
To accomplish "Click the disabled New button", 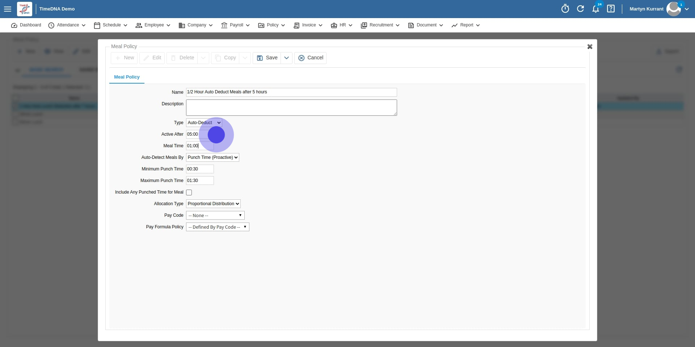I will pos(124,58).
